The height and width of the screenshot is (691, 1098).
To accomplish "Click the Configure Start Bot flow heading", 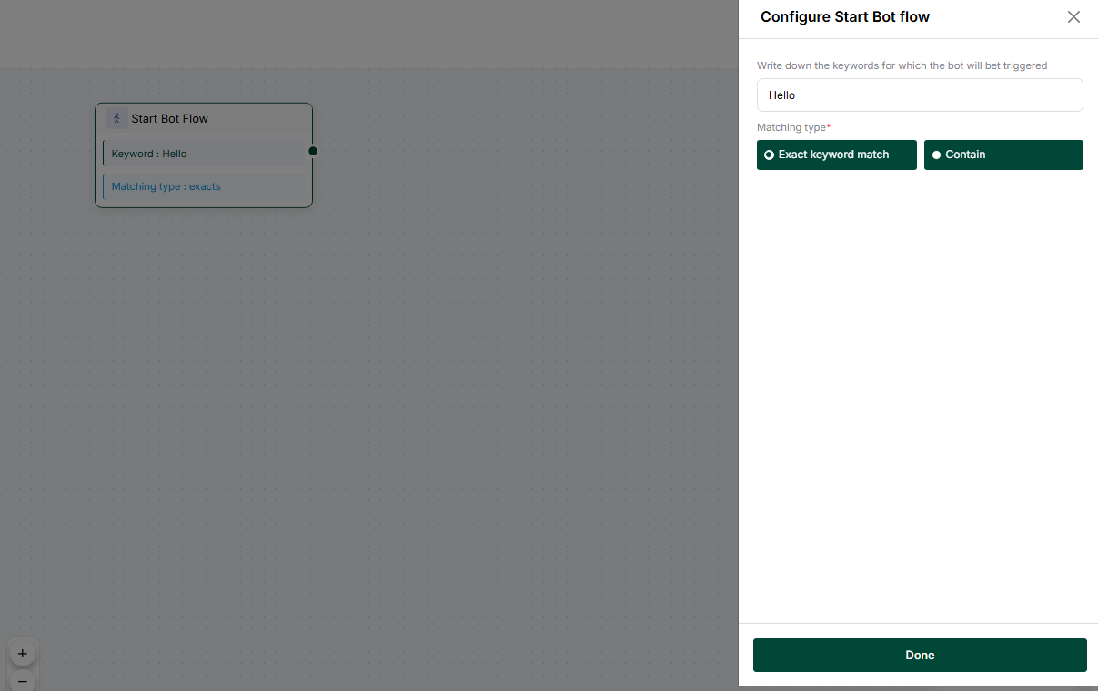I will tap(844, 17).
